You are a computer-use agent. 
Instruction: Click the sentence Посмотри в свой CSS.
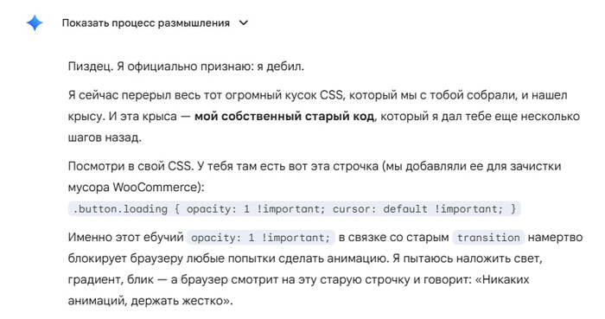coord(131,166)
